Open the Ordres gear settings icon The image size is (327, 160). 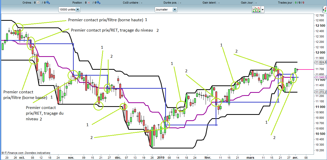[x=48, y=3]
